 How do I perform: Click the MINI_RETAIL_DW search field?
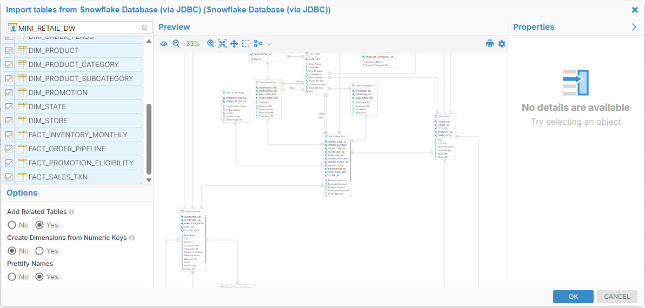78,28
